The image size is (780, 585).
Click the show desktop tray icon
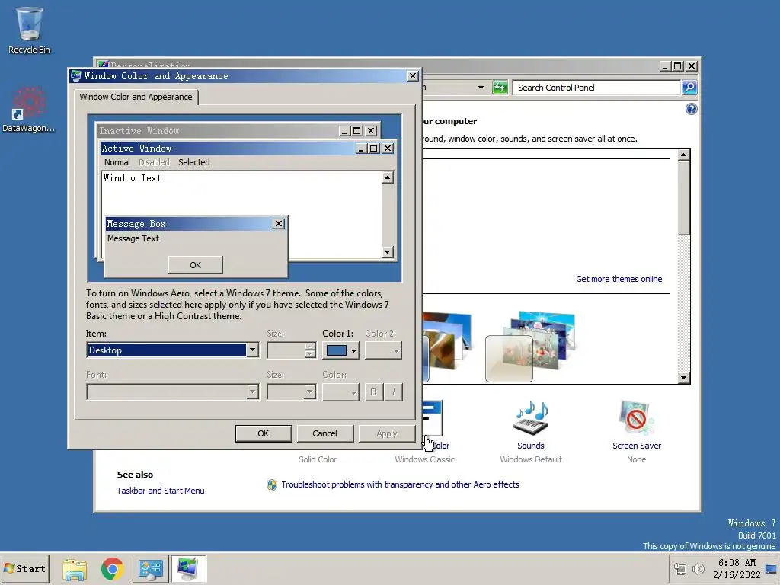pos(772,568)
